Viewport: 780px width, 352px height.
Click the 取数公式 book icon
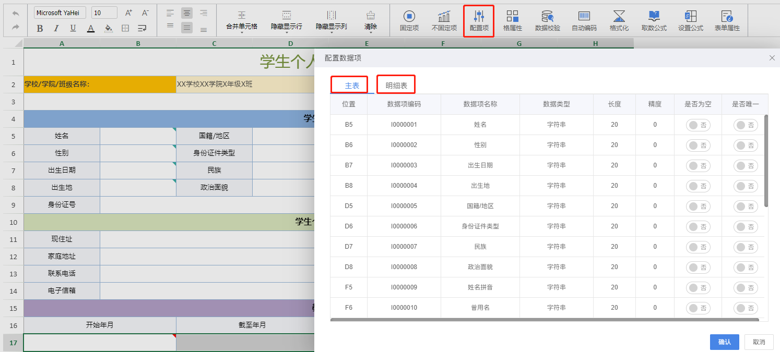click(x=654, y=20)
